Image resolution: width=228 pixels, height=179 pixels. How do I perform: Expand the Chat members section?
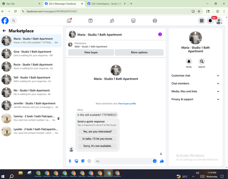point(196,84)
